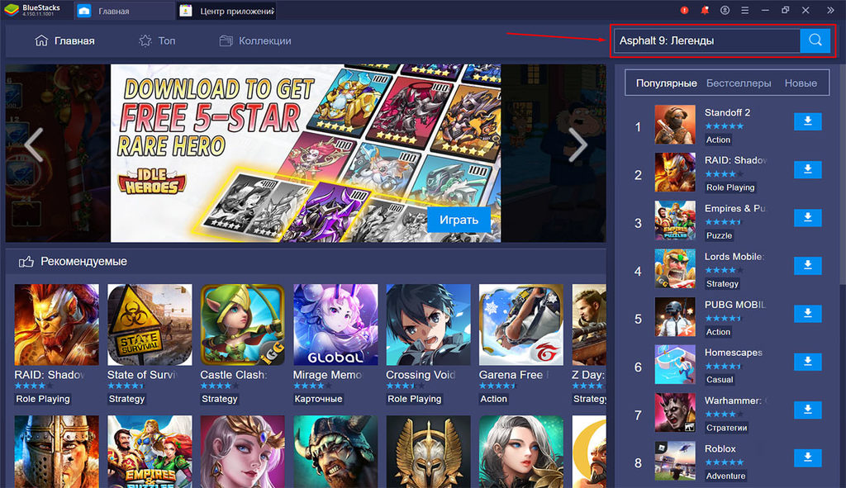Click the Role Playing tag under Crossing Void
Viewport: 846px width, 488px height.
point(415,399)
